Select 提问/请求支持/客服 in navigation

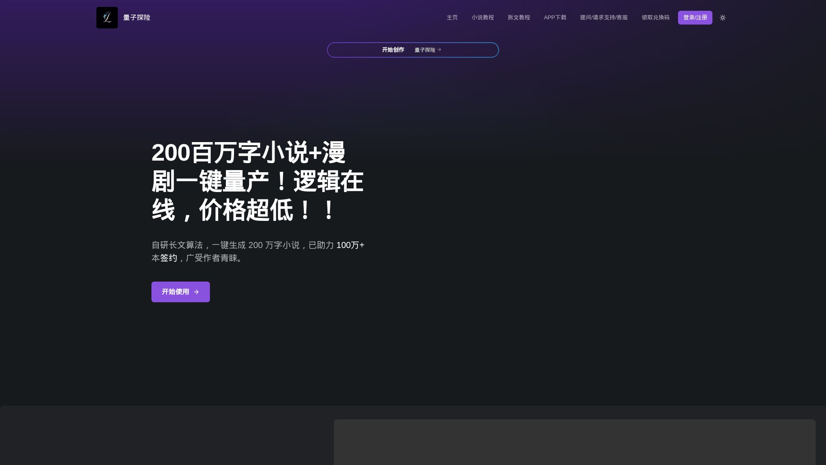tap(604, 18)
